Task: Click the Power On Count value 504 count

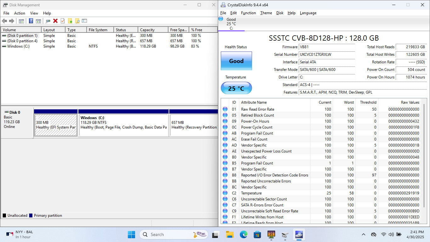Action: [411, 70]
